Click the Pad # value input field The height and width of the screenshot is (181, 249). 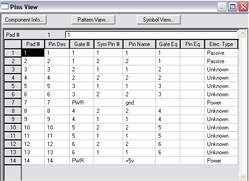[x=151, y=35]
